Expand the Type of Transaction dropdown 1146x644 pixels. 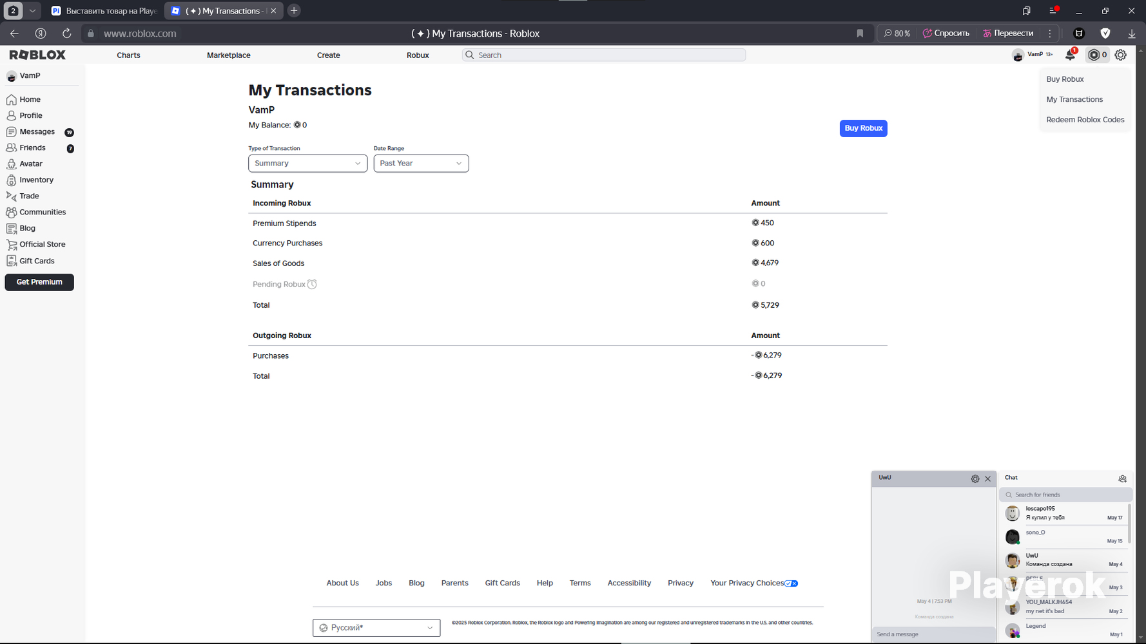[x=307, y=164]
